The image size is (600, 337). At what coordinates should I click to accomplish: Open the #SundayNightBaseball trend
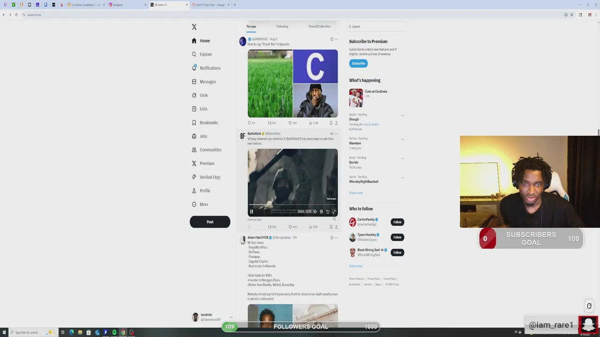coord(364,182)
